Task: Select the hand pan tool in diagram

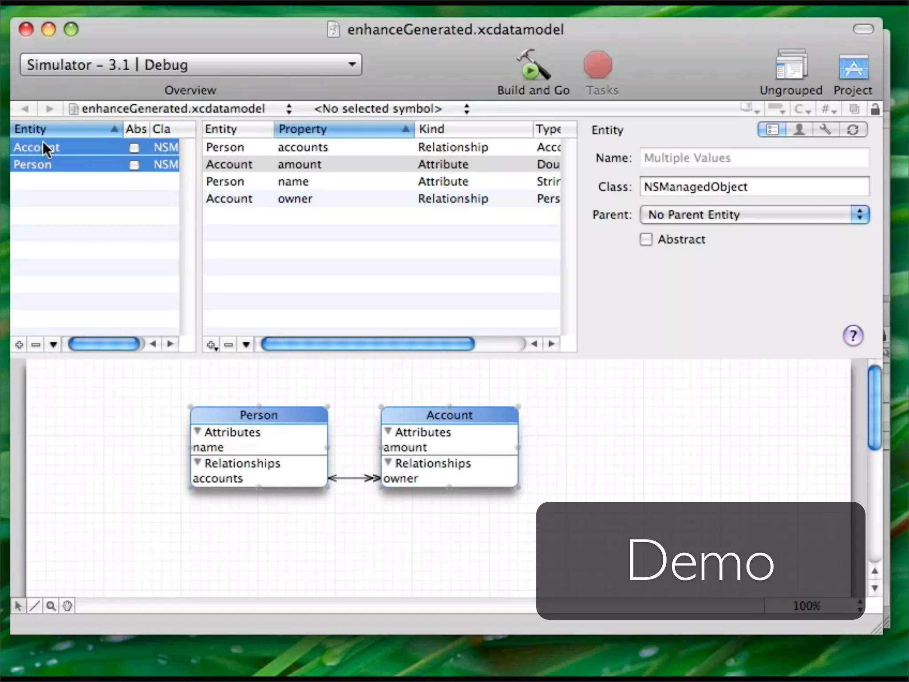Action: click(x=67, y=606)
